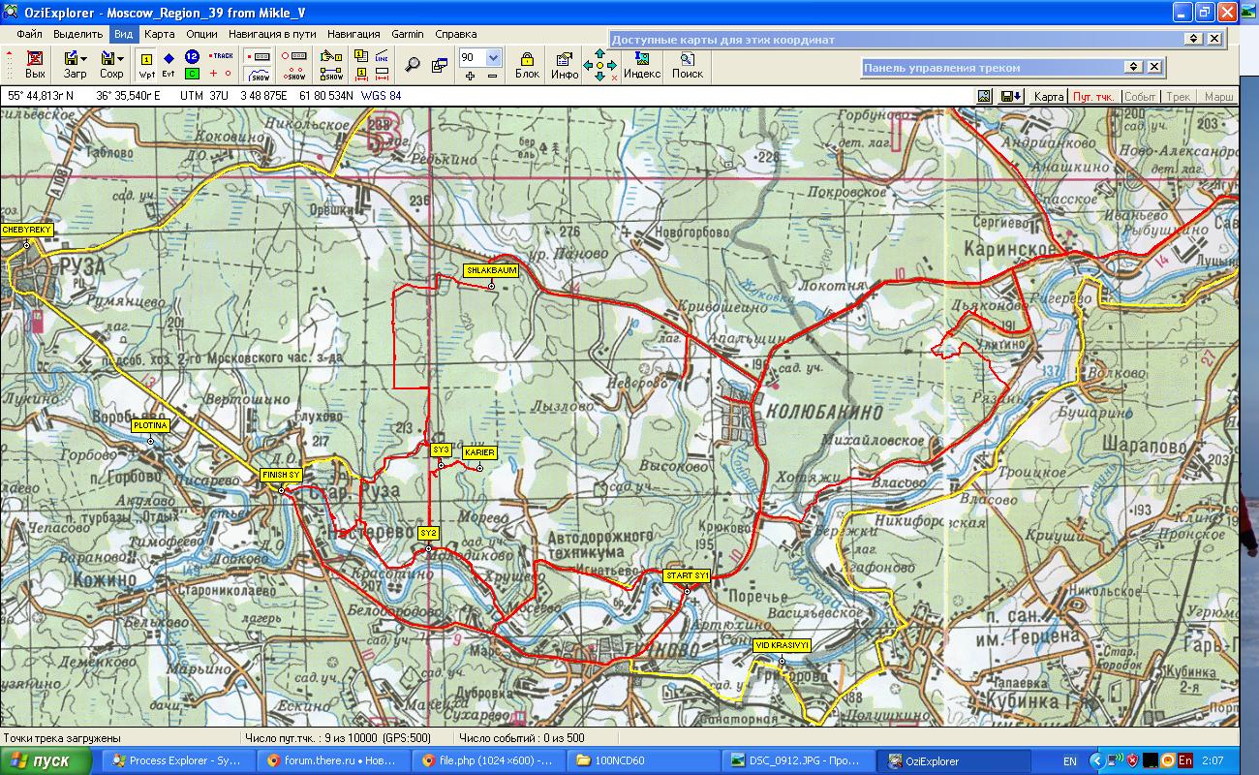Click the Поиск search icon
The height and width of the screenshot is (775, 1259).
pyautogui.click(x=687, y=65)
